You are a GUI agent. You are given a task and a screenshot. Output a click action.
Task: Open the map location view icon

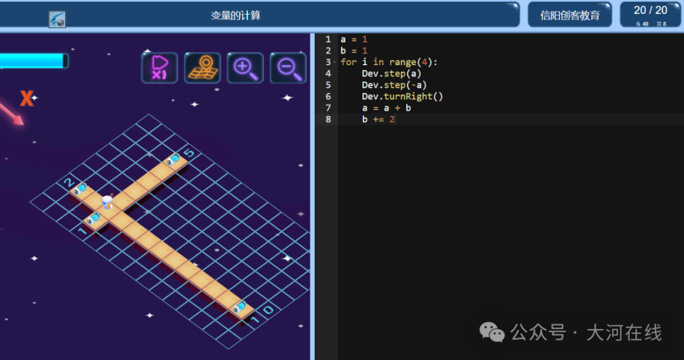[203, 68]
